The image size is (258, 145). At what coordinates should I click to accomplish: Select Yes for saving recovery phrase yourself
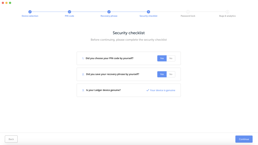tap(162, 74)
